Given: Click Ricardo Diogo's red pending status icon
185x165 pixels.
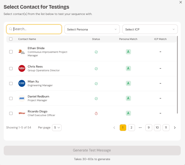Looking at the screenshot, I should point(96,113).
